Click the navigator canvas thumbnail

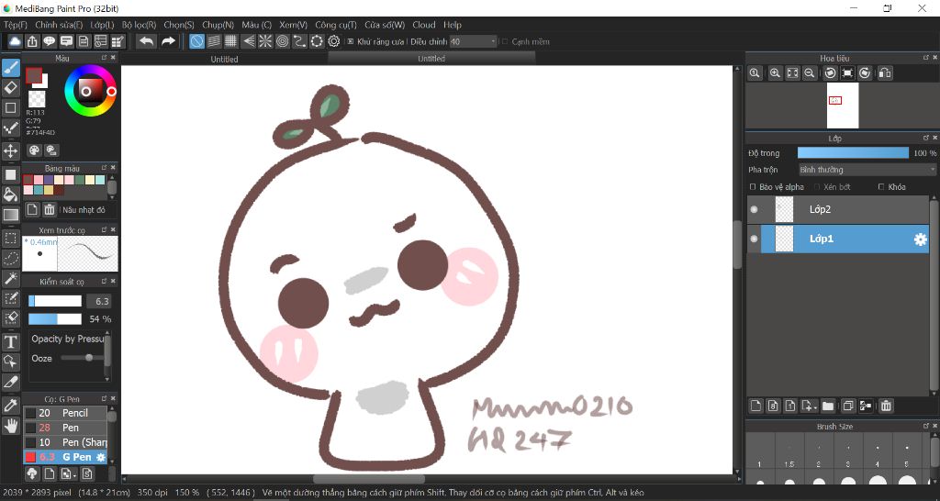coord(843,106)
